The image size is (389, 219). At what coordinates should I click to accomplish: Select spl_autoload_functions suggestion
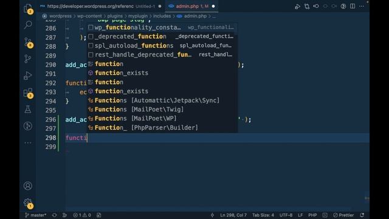click(162, 46)
